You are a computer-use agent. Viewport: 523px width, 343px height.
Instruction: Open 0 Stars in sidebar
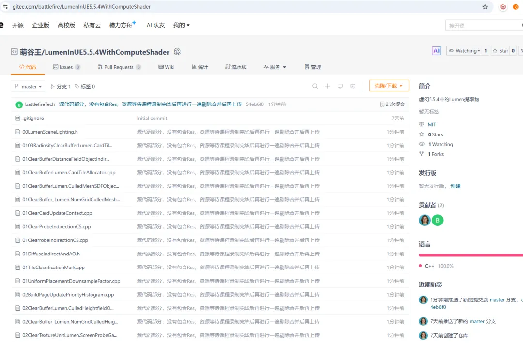coord(435,134)
